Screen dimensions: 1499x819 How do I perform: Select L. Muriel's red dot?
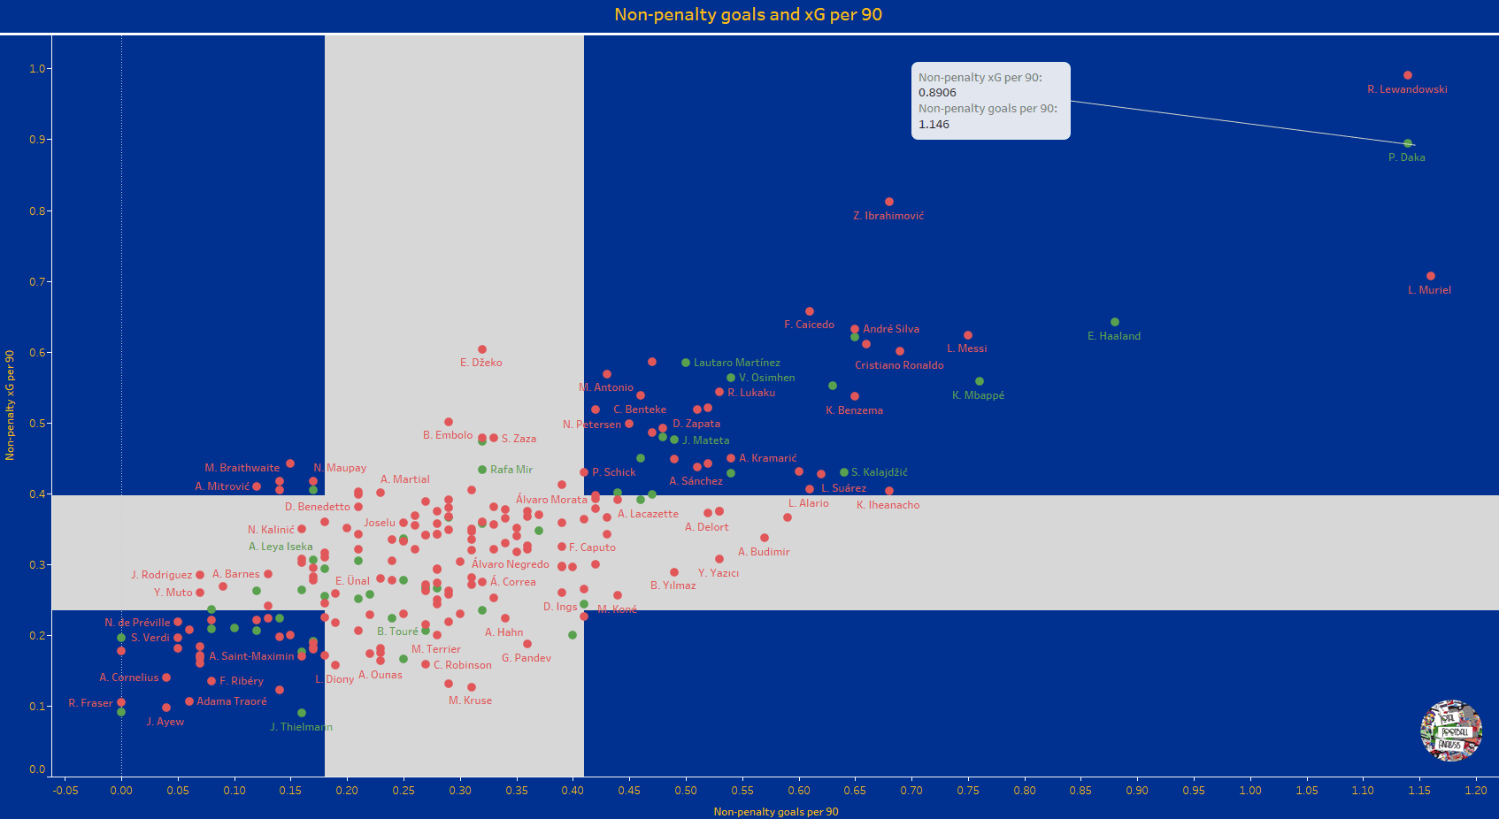coord(1431,276)
